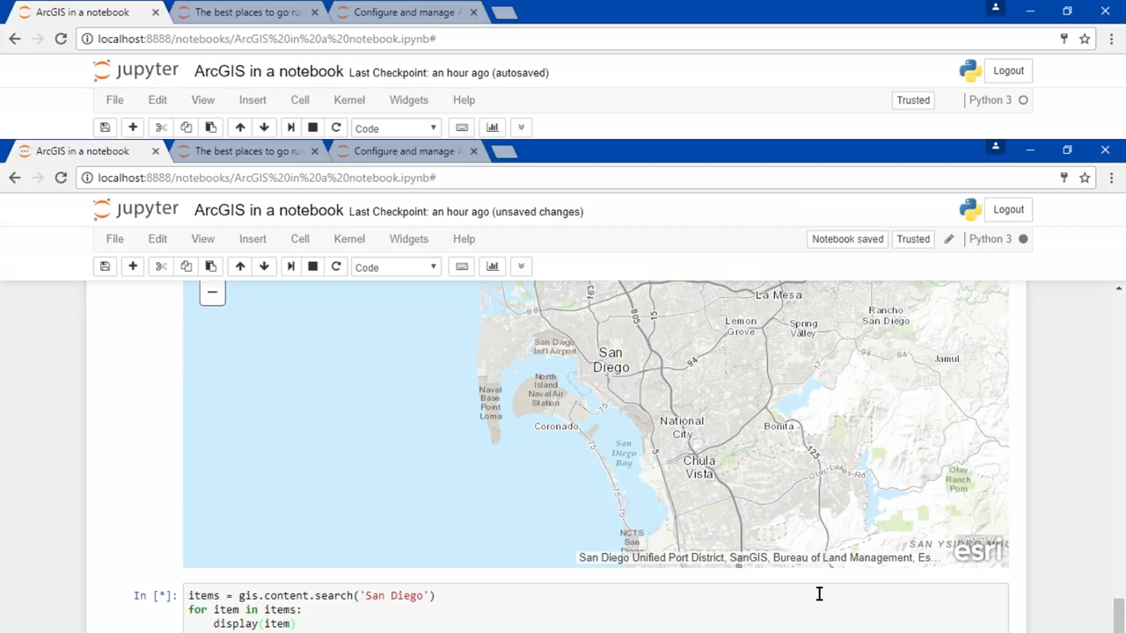Toggle toolbar chevron button next to chart icon, lower bar
Screen dimensions: 1126x633
(x=521, y=266)
